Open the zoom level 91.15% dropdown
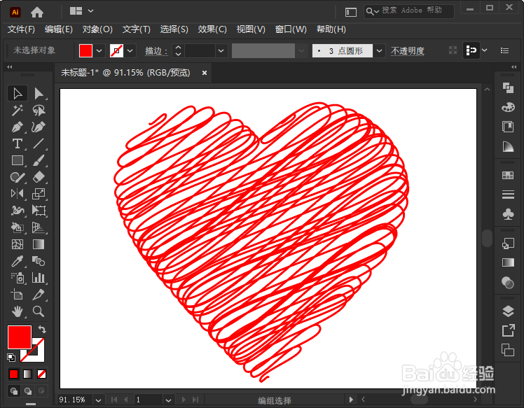The image size is (524, 408). 98,400
